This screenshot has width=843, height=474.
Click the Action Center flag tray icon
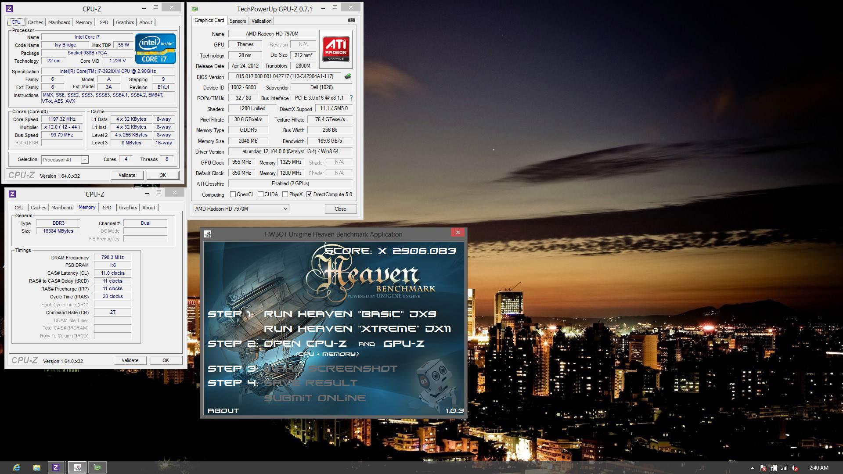coord(763,468)
